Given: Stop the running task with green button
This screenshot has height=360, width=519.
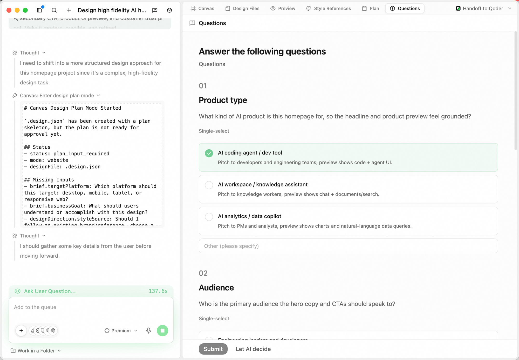Looking at the screenshot, I should (162, 330).
